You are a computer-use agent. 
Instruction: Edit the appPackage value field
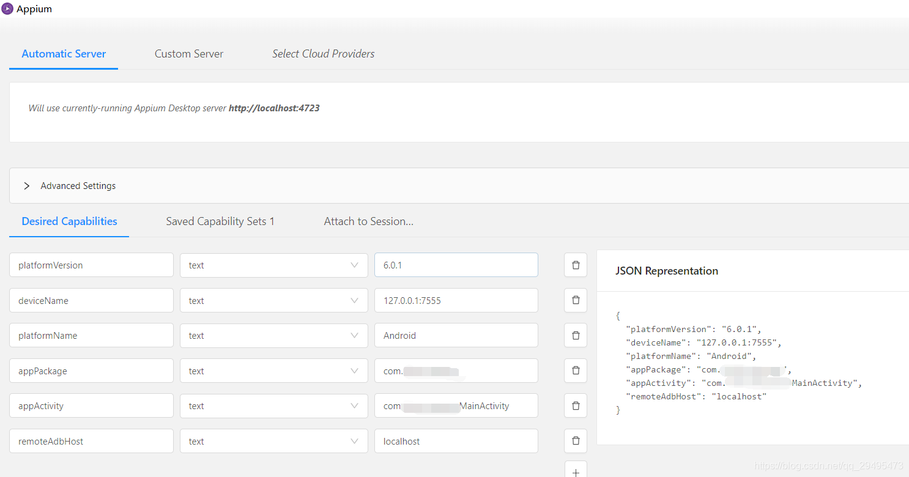click(456, 371)
